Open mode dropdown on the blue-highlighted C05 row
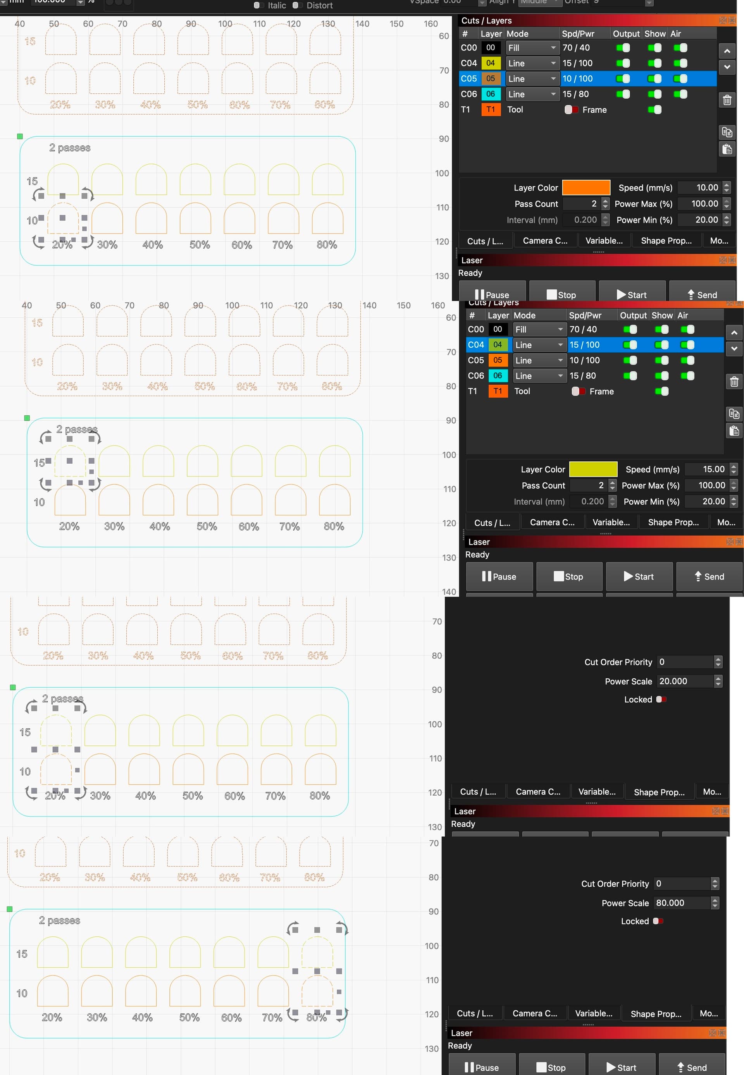This screenshot has height=1075, width=744. [x=532, y=79]
